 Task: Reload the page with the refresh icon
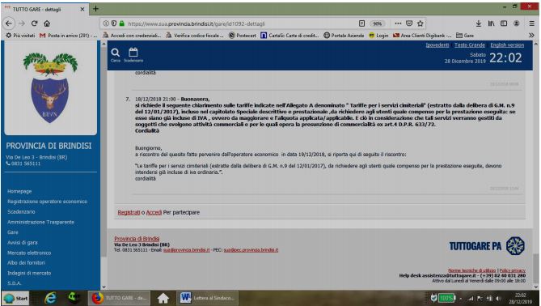[x=34, y=23]
